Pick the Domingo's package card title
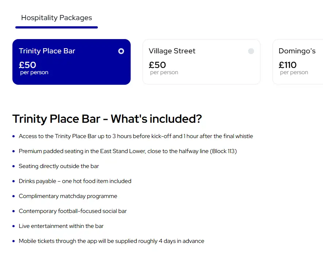 tap(297, 51)
